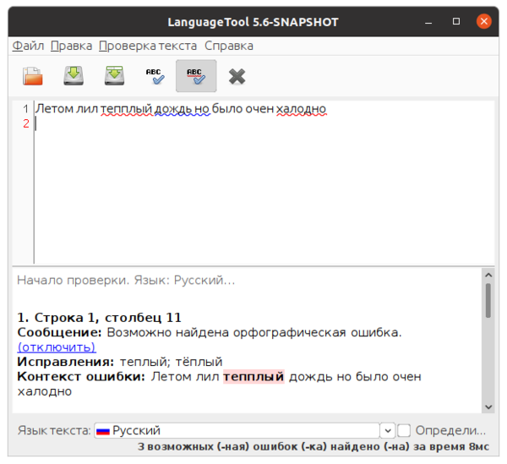
Task: Click the results panel scroll-down arrow
Action: coord(488,407)
